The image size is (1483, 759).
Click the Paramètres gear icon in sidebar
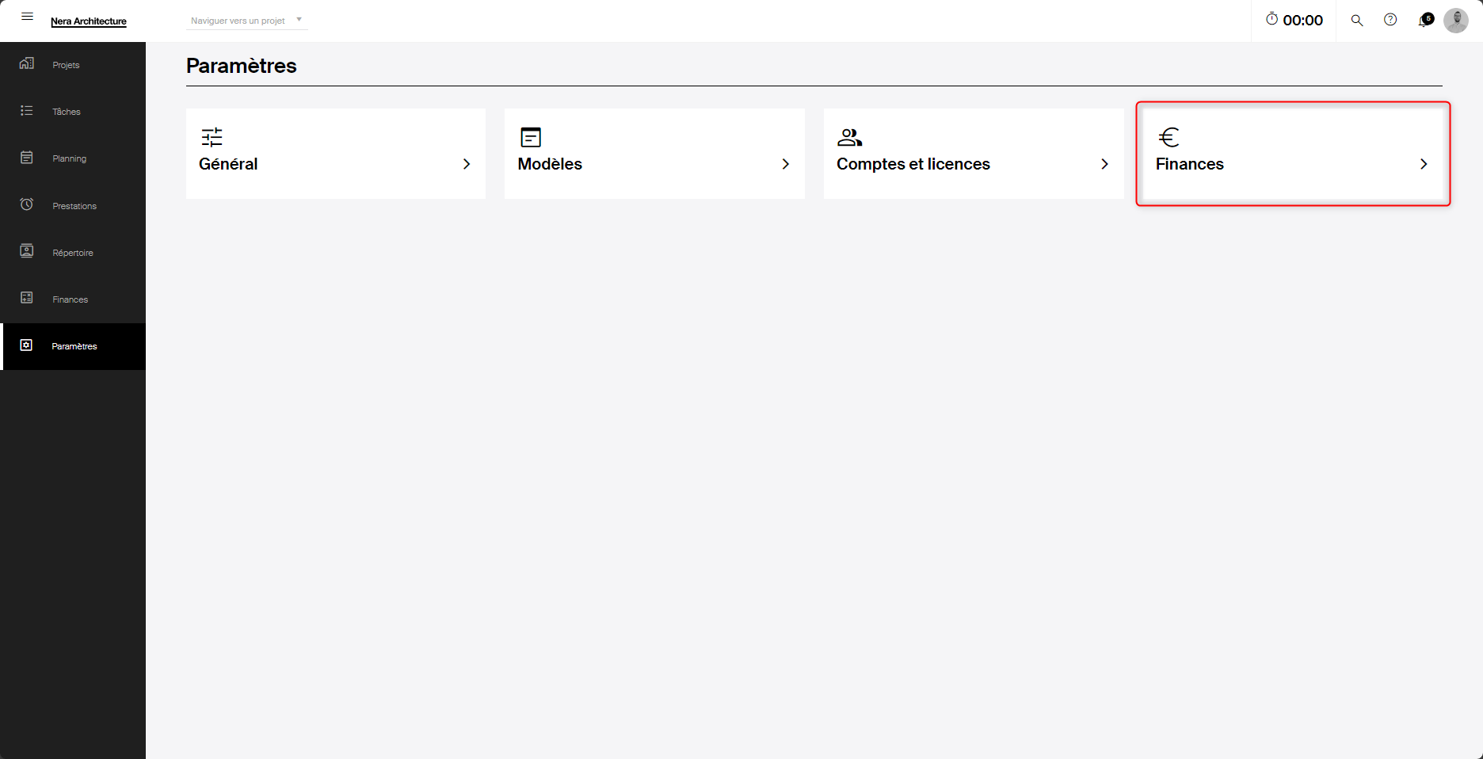pyautogui.click(x=26, y=345)
